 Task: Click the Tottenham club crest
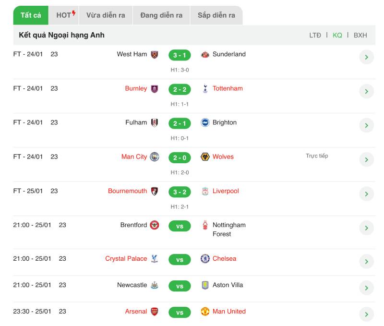(x=205, y=89)
